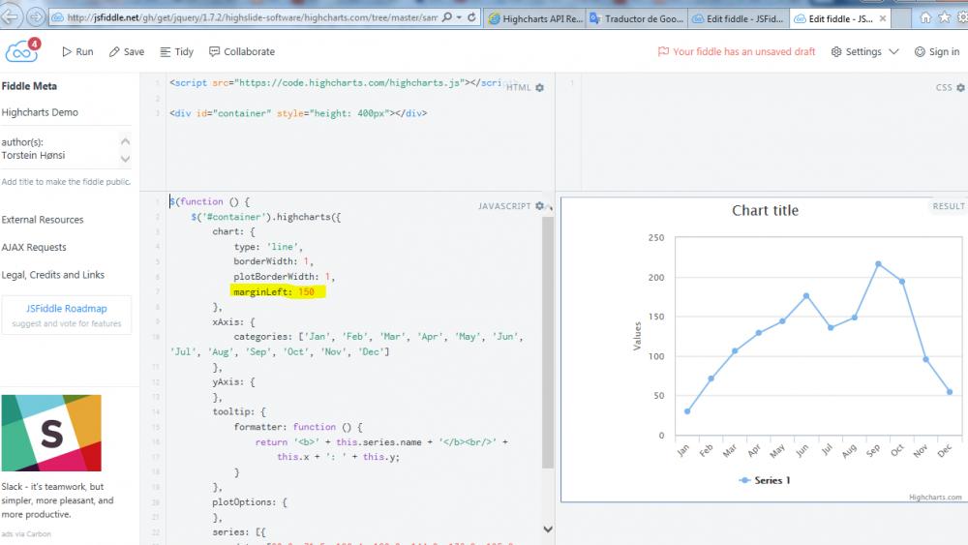Run the fiddle

(77, 52)
